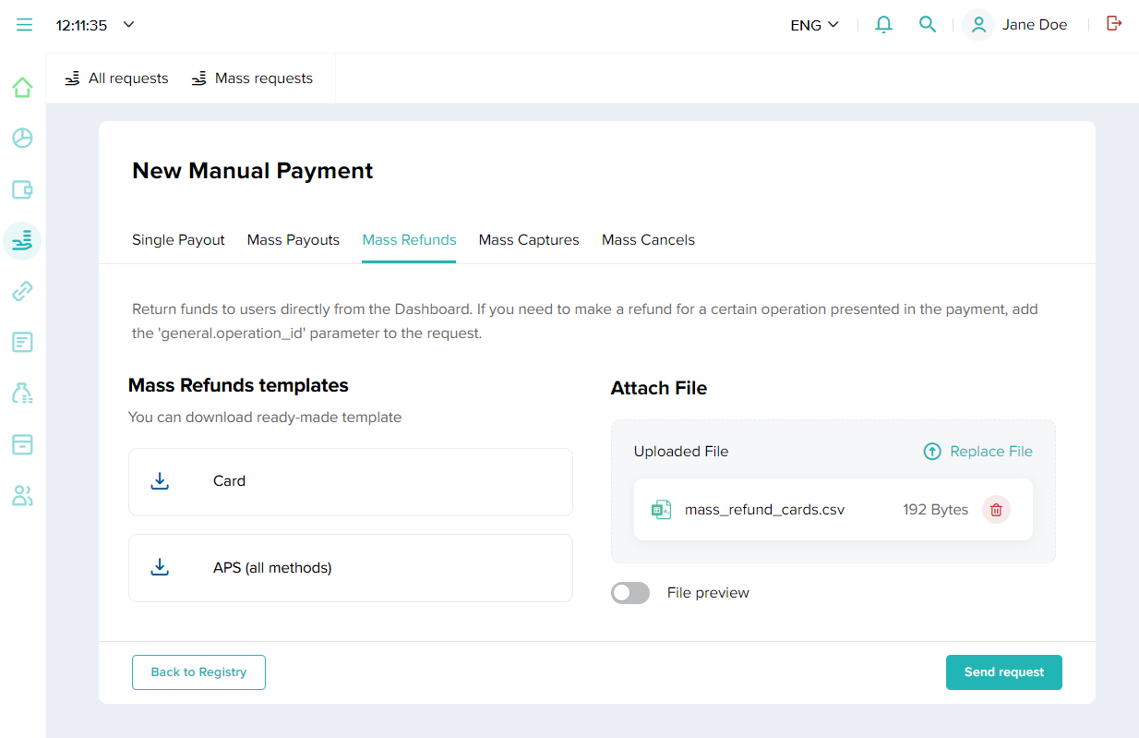Viewport: 1139px width, 738px height.
Task: Switch to the Mass Captures tab
Action: 529,240
